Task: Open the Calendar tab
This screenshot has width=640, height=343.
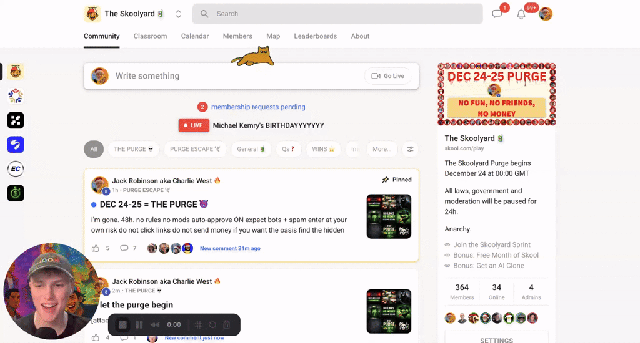Action: pos(195,36)
